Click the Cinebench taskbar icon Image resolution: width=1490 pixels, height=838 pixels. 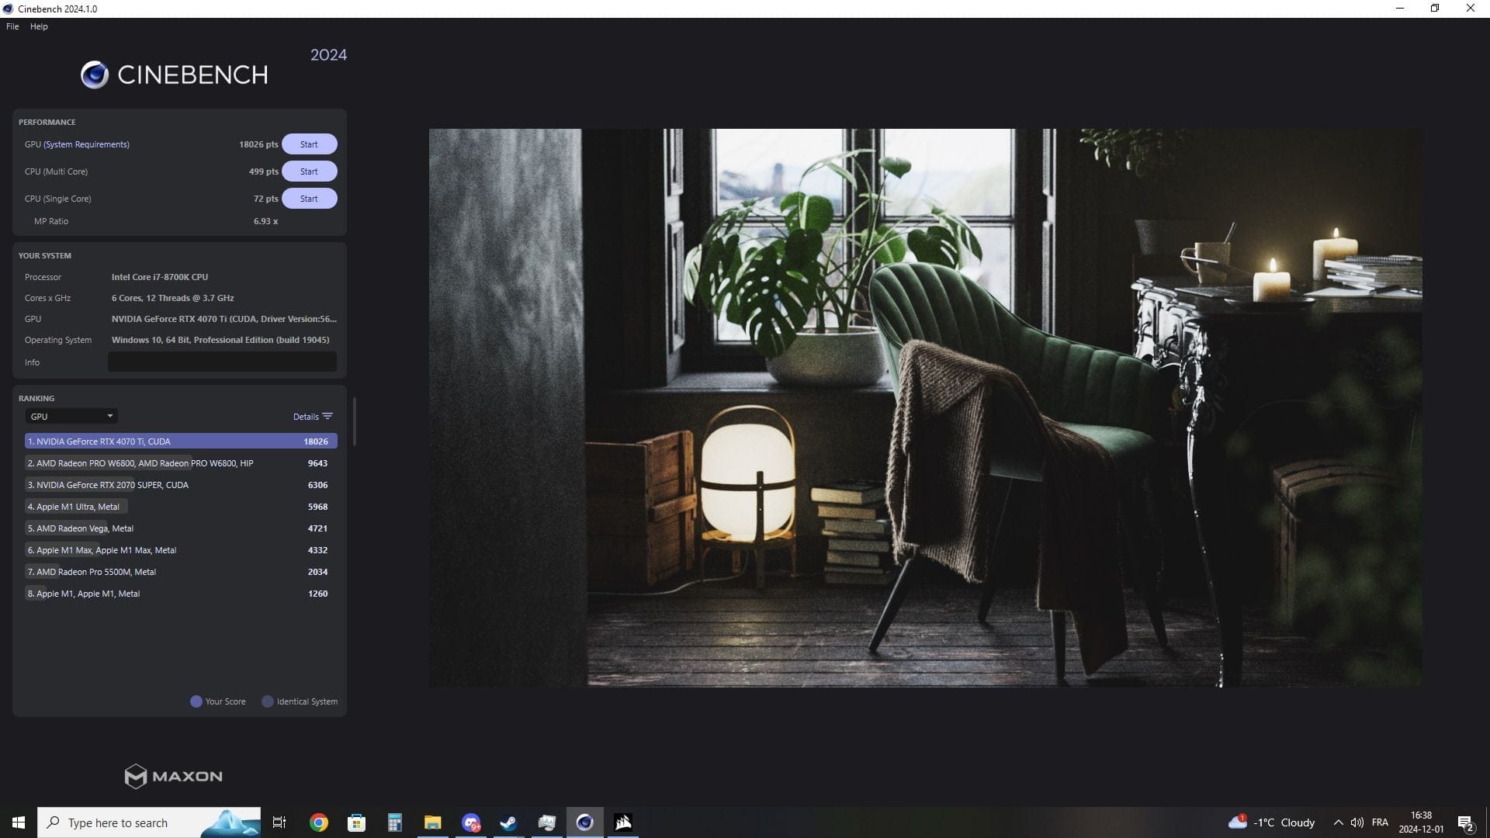coord(584,822)
